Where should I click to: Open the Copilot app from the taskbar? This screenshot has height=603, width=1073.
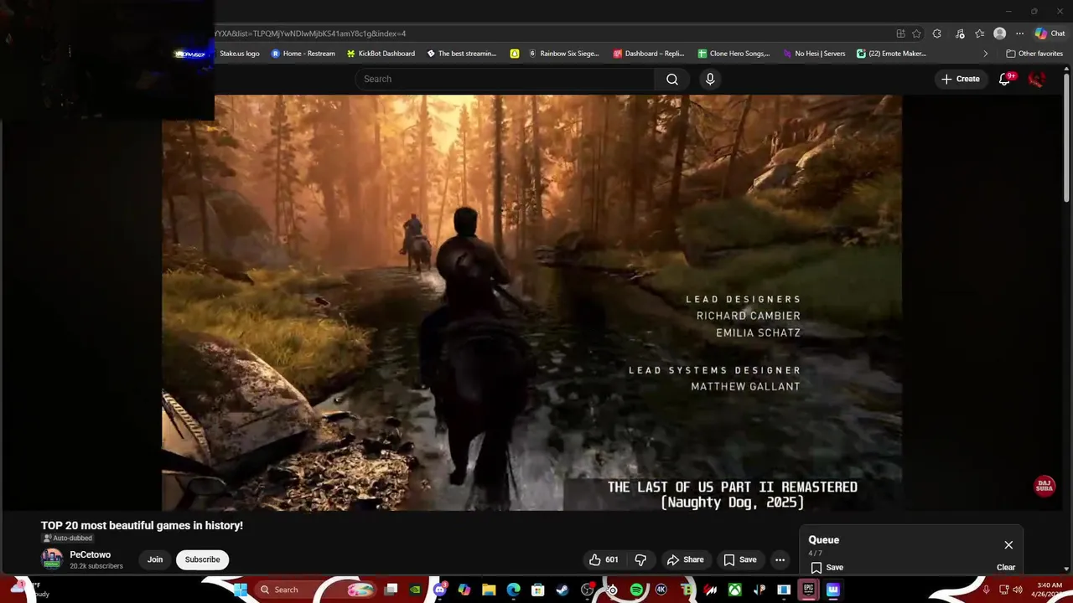(x=464, y=590)
